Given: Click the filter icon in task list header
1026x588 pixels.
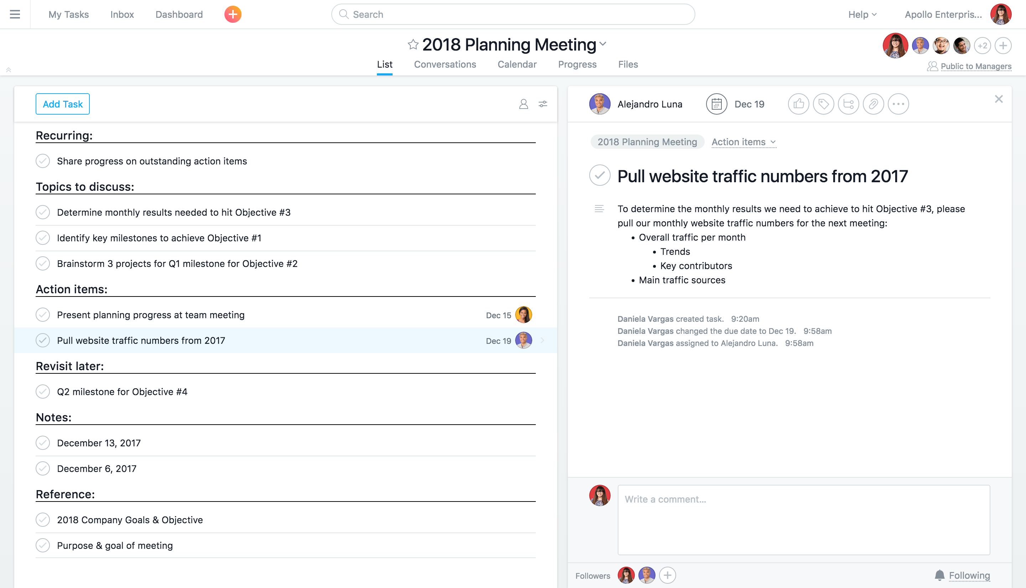Looking at the screenshot, I should [543, 104].
